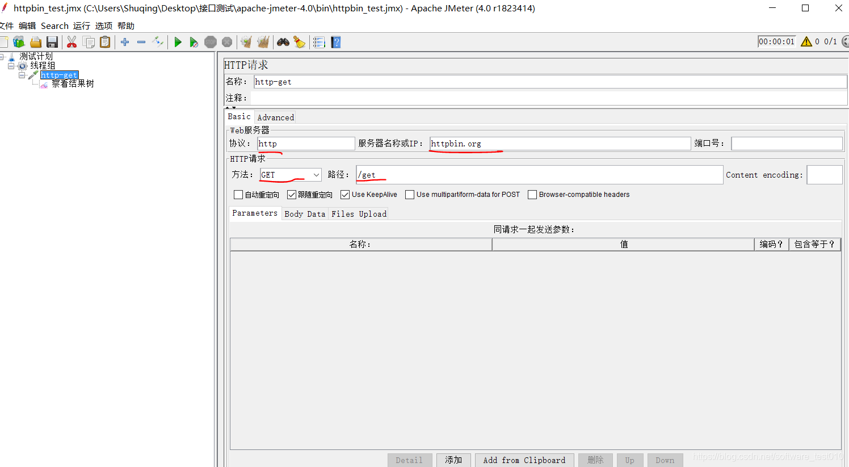Open the Templates icon in toolbar

[19, 42]
